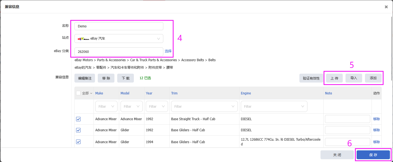Open the Year filter dropdown
The width and height of the screenshot is (393, 162).
157,106
